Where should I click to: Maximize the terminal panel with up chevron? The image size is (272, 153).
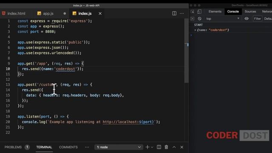(x=174, y=147)
